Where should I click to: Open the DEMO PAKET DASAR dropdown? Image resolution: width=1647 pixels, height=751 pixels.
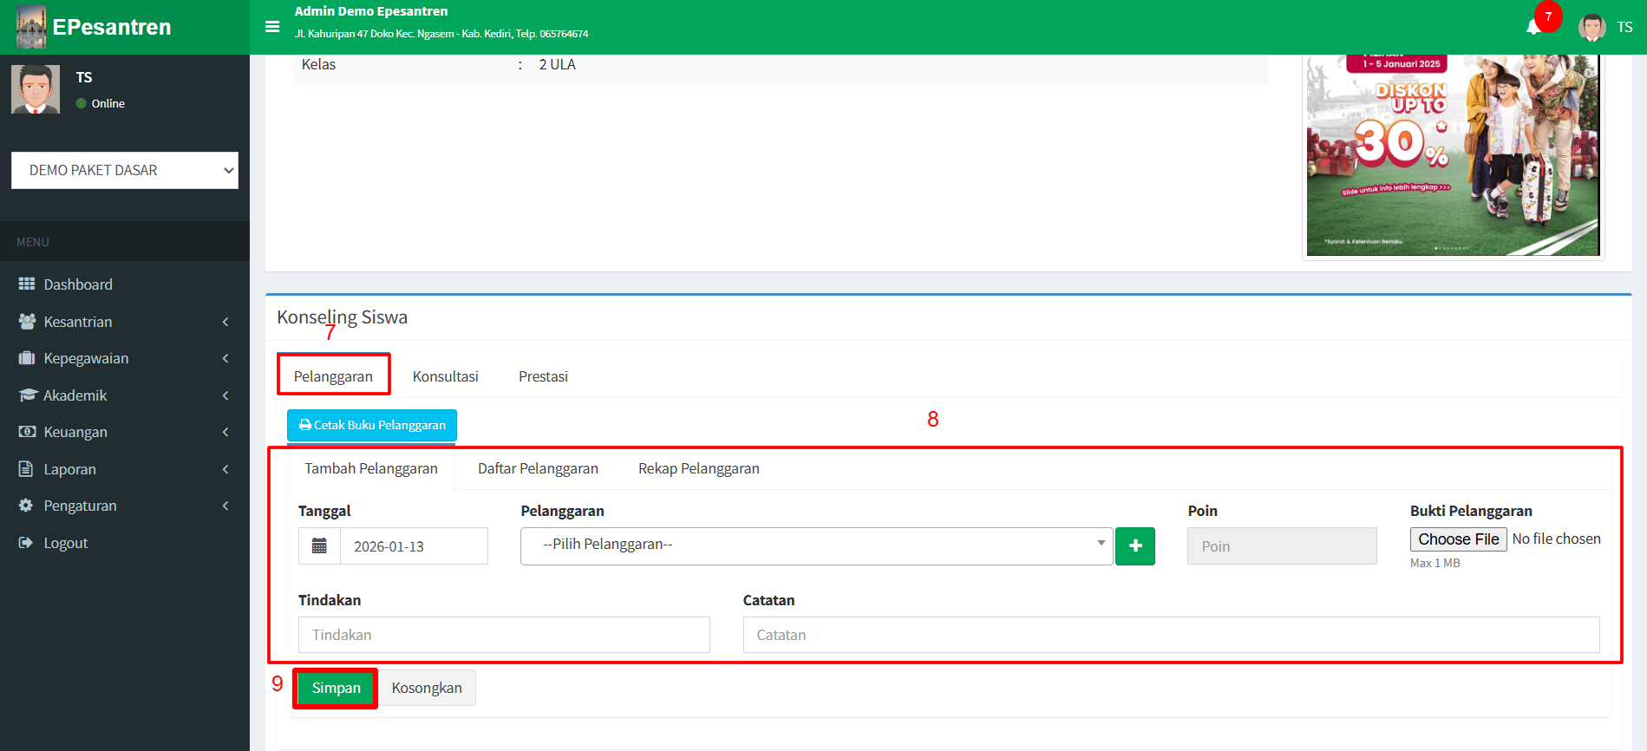124,171
